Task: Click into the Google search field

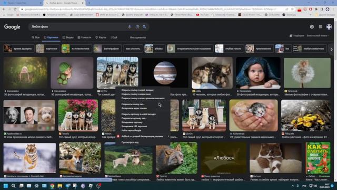Action: pyautogui.click(x=78, y=27)
